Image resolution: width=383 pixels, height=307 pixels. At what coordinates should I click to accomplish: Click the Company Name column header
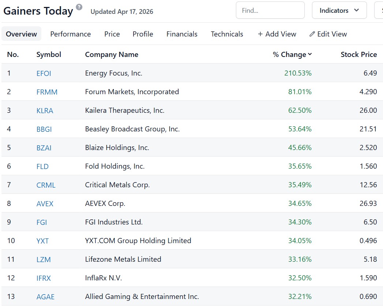pos(112,54)
